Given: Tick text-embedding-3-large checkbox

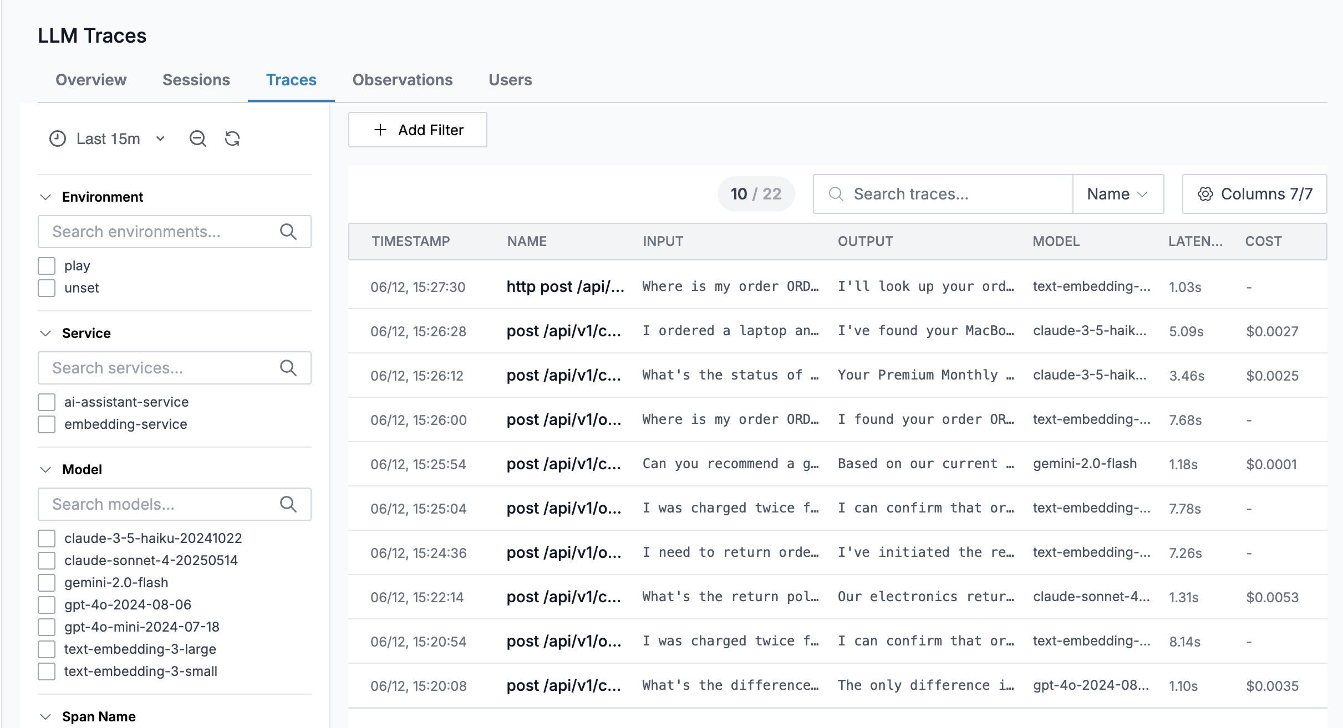Looking at the screenshot, I should tap(47, 649).
